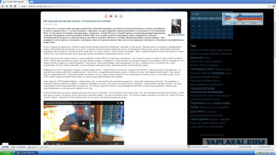The image size is (276, 155).
Task: Open the нелегальная иммиграция tag
Action: 207,92
